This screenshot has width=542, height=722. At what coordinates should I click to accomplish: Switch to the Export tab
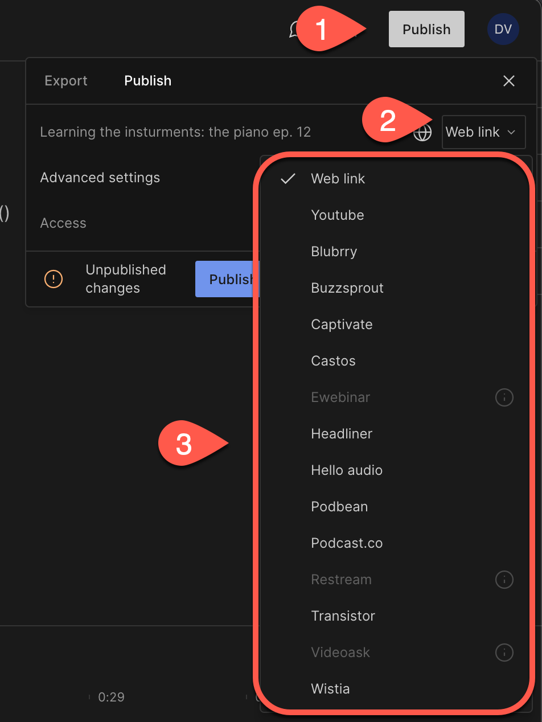(66, 81)
